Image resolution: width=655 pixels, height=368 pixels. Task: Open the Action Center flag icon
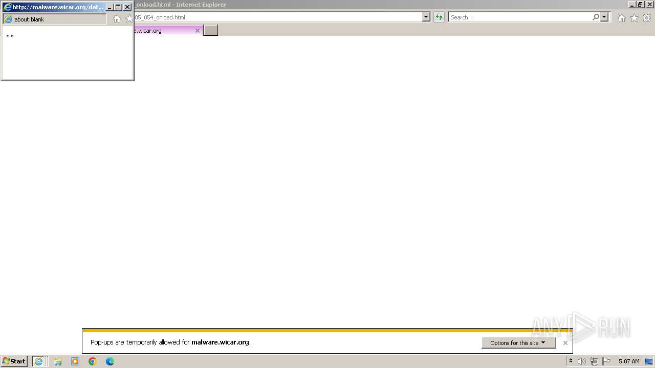[606, 361]
